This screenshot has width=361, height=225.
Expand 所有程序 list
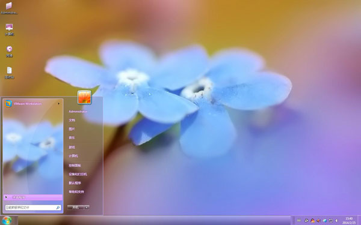[x=33, y=197]
